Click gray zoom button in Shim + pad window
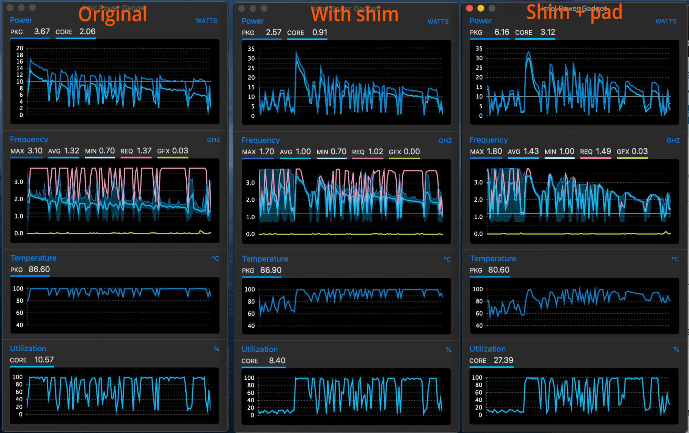689x433 pixels. pos(492,8)
